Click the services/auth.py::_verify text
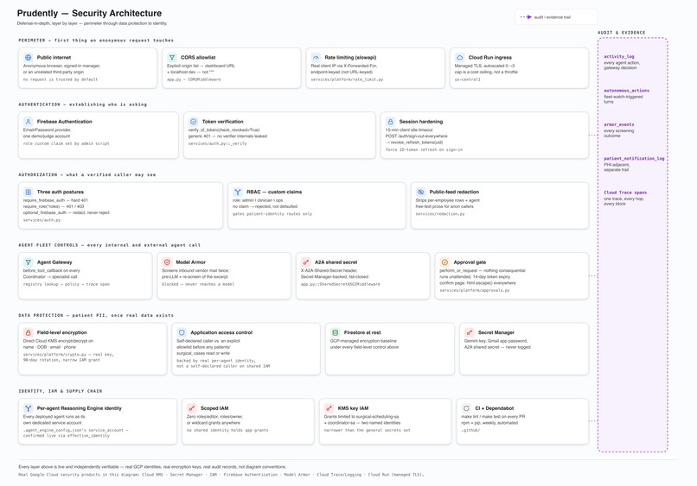The height and width of the screenshot is (486, 697). (x=217, y=143)
